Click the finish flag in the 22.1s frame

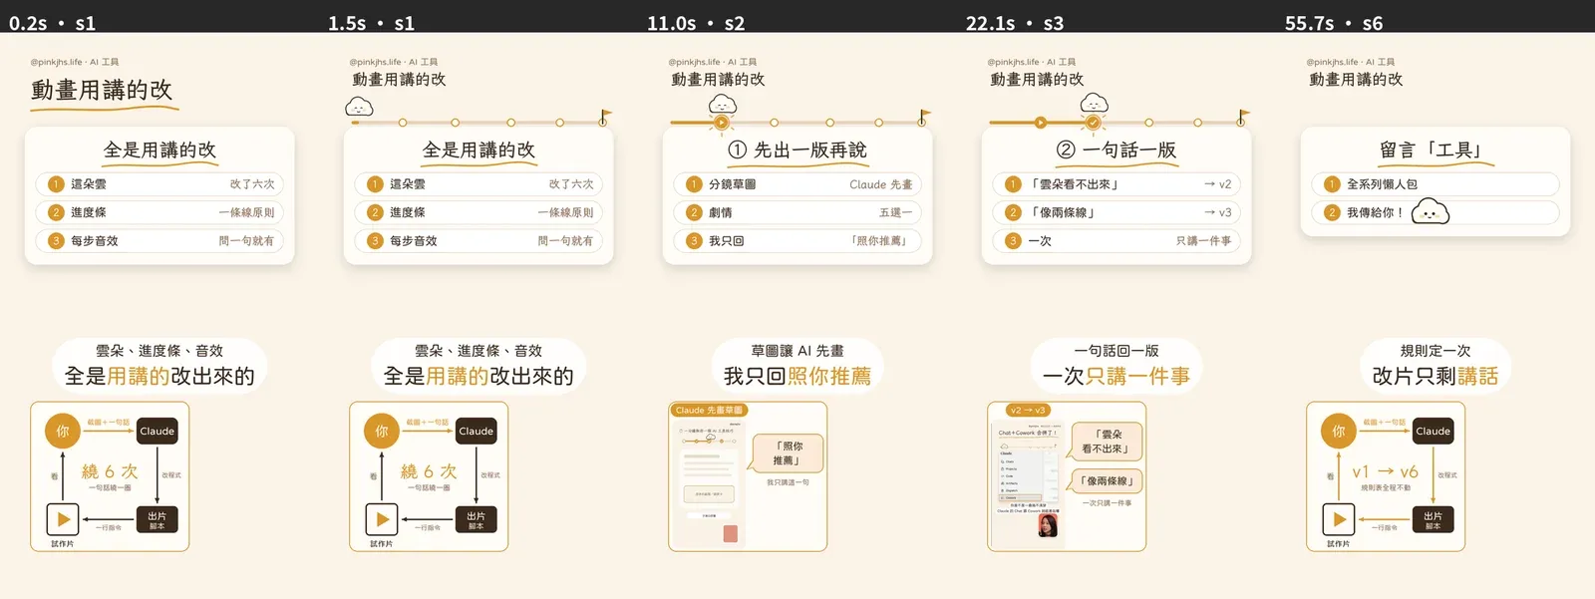1243,117
